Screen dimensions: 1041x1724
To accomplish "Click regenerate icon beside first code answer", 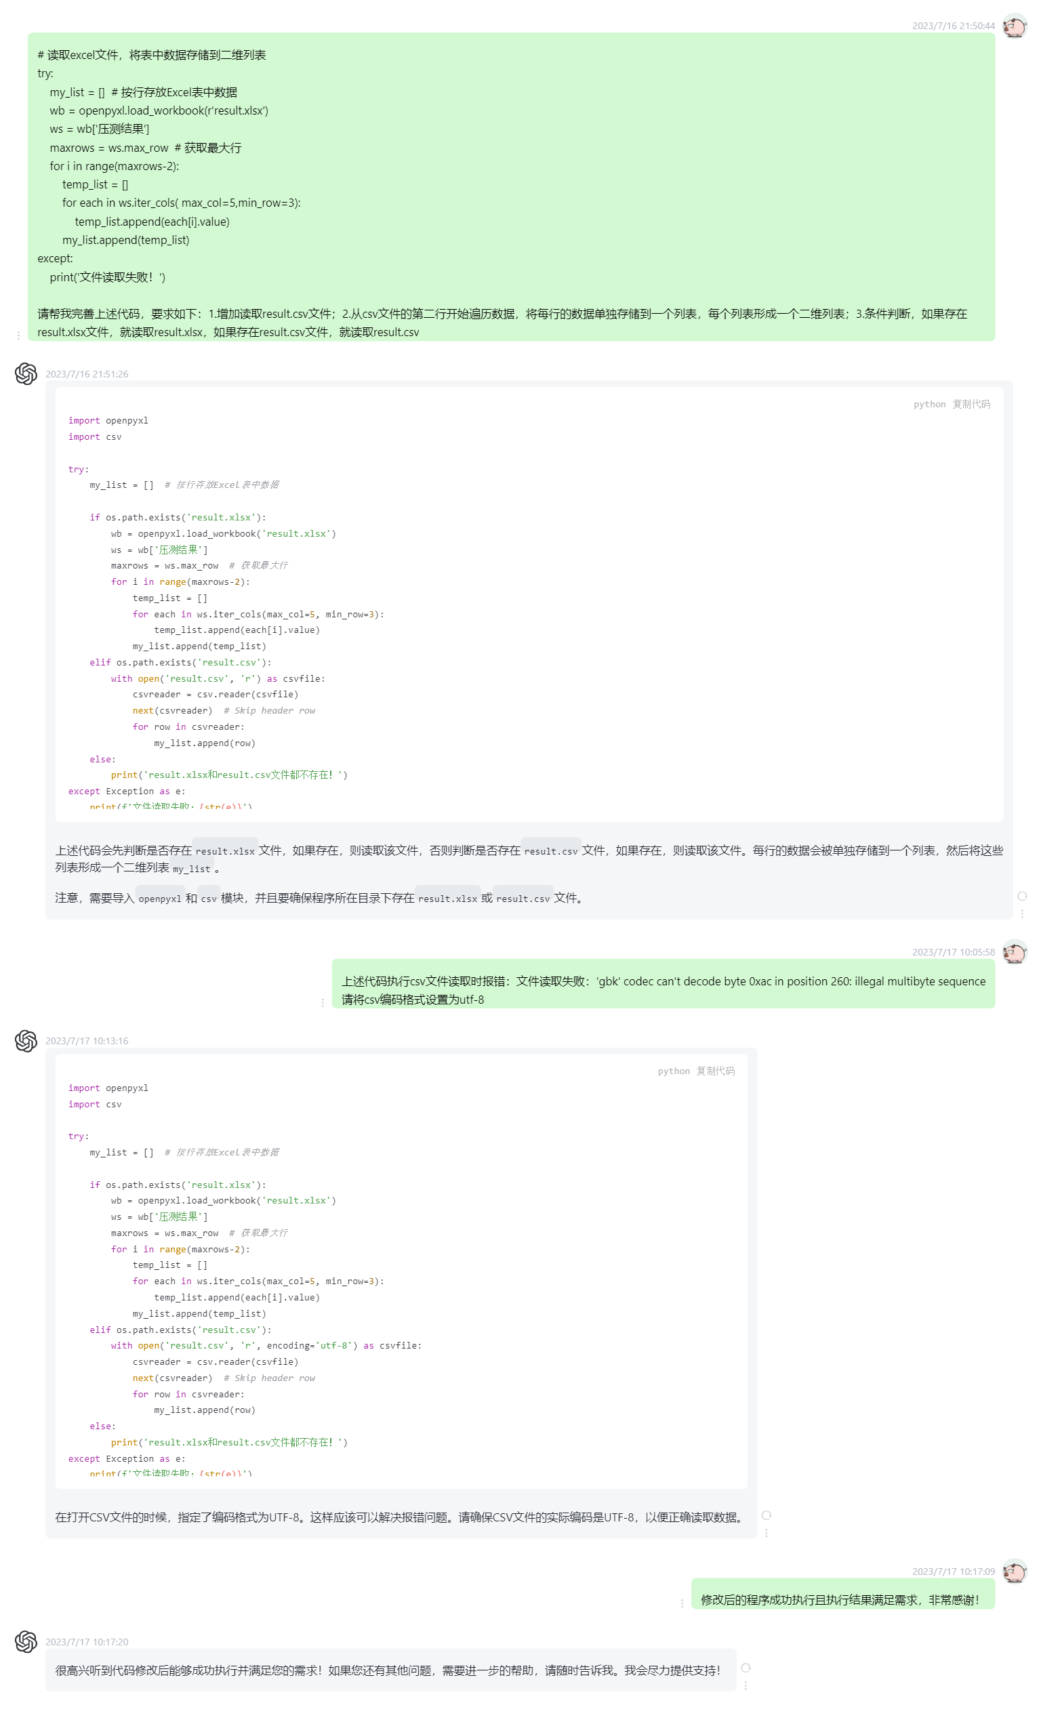I will pyautogui.click(x=1021, y=897).
